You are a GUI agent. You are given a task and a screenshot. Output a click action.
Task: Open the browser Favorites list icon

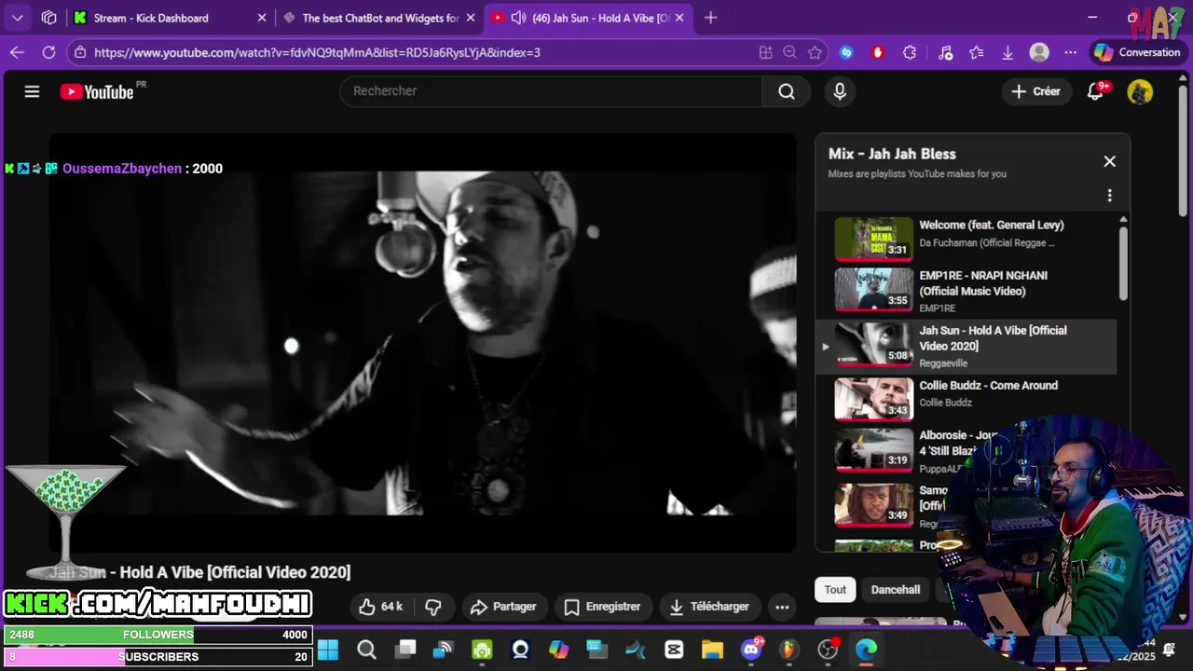tap(977, 53)
